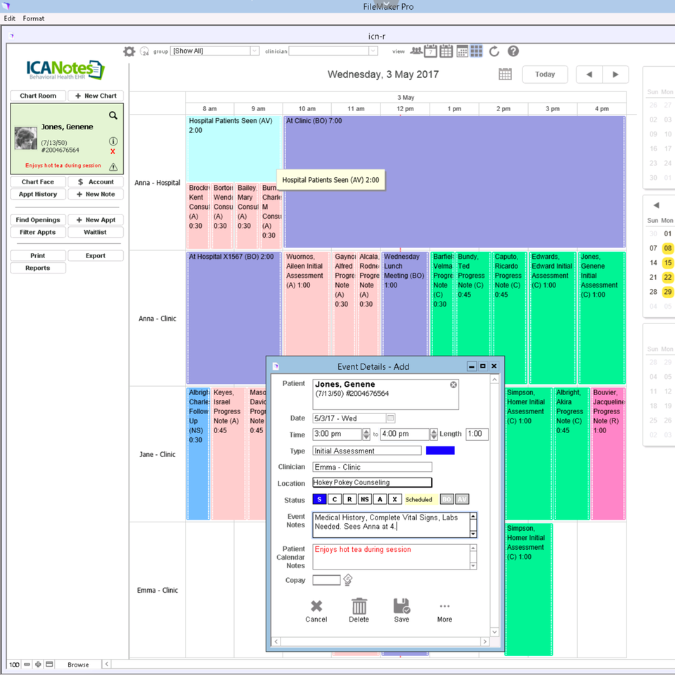
Task: Click the Location Hokey Pokey Counseling field
Action: [372, 482]
